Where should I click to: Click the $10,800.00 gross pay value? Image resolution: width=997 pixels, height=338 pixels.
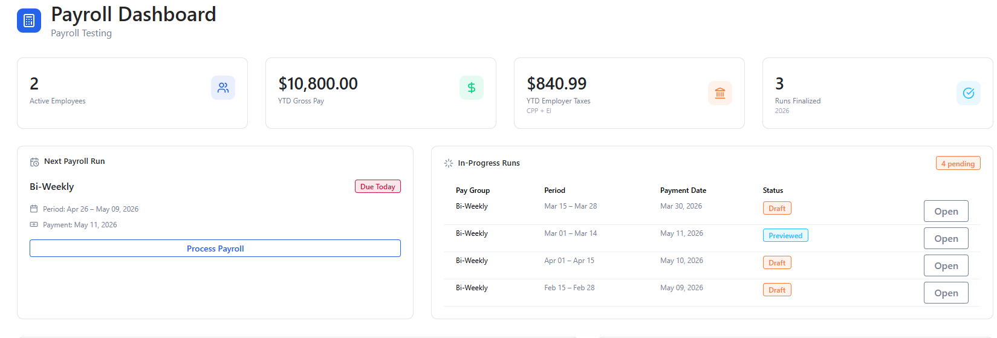318,83
